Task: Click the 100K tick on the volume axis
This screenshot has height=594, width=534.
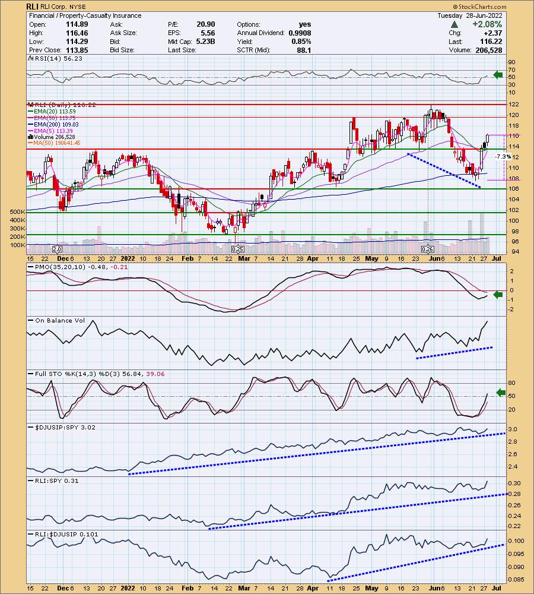Action: pos(18,245)
